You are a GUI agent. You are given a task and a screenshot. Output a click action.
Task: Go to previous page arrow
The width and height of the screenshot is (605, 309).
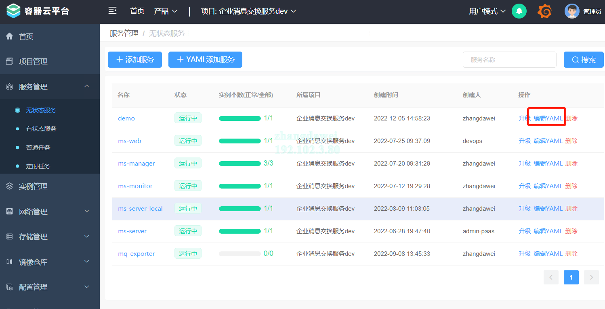click(551, 277)
